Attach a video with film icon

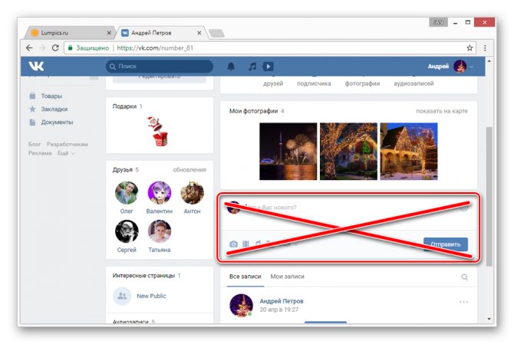pos(245,244)
